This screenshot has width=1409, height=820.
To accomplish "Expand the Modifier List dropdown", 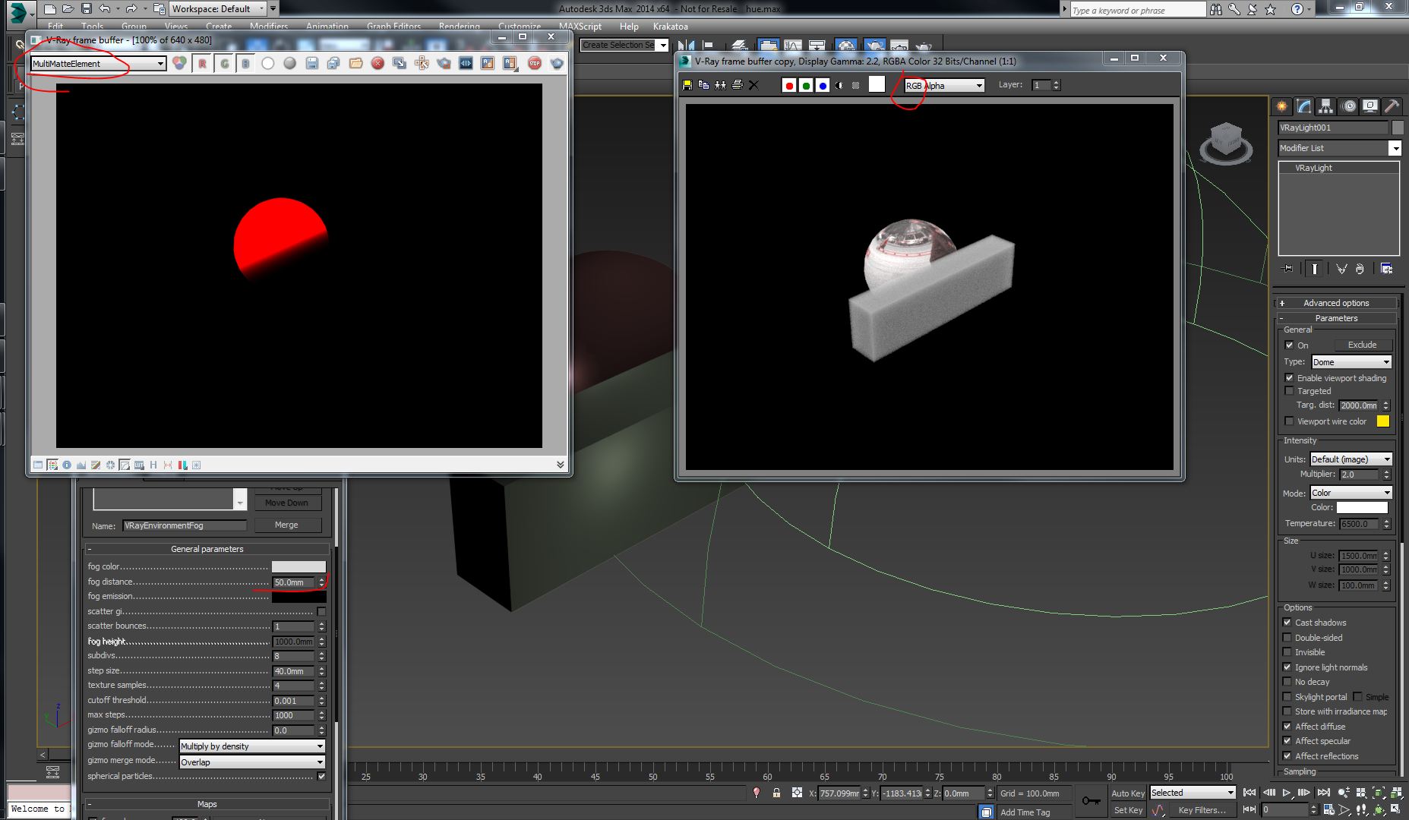I will (x=1395, y=148).
